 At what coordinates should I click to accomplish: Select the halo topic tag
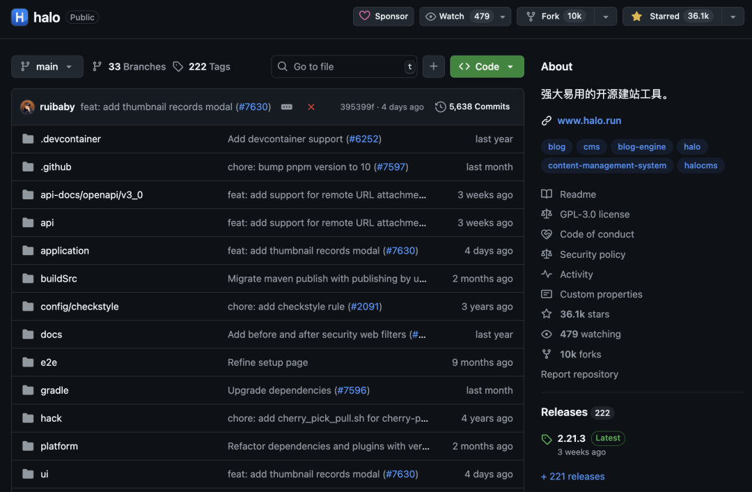click(x=692, y=147)
